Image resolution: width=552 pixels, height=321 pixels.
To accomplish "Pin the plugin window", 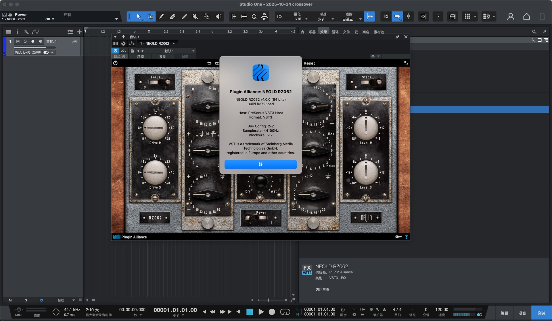I will [x=397, y=37].
